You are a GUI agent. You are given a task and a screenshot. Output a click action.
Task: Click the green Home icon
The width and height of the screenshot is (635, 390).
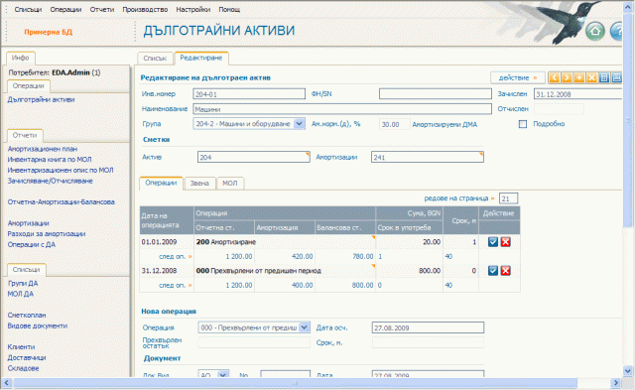pos(595,31)
